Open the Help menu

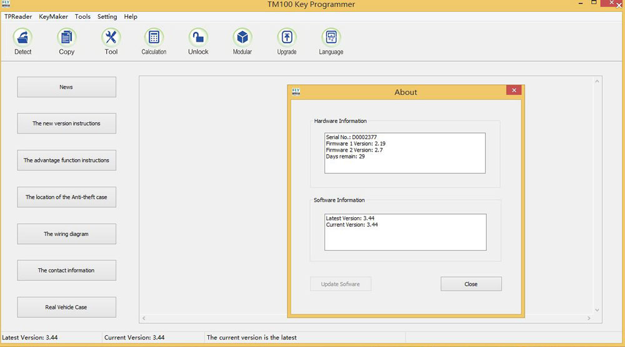131,16
